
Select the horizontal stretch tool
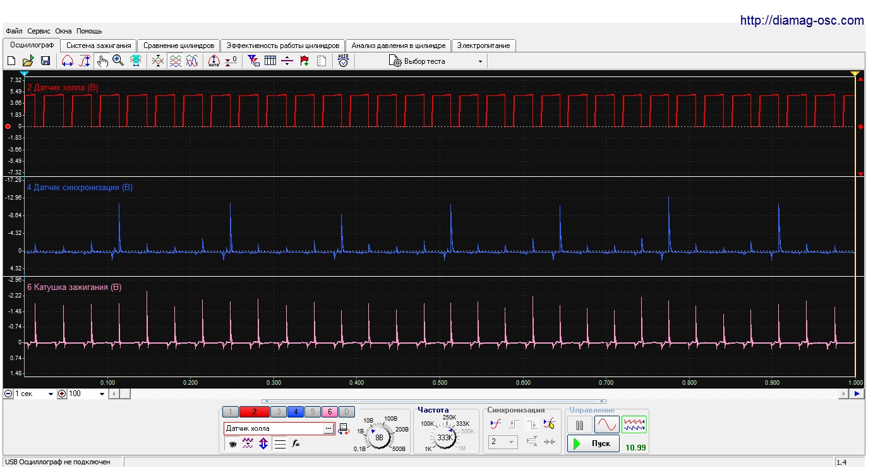point(68,61)
